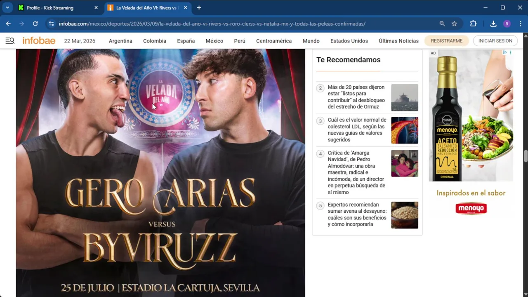
Task: Open the downloads icon
Action: pos(493,24)
